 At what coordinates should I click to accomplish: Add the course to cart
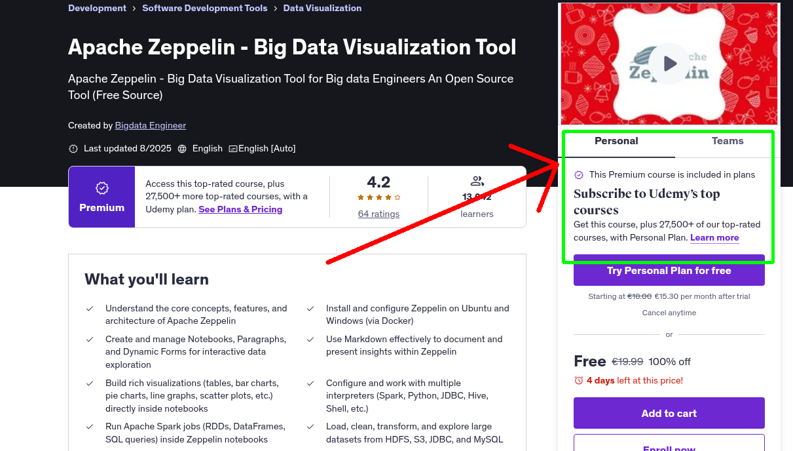(669, 413)
